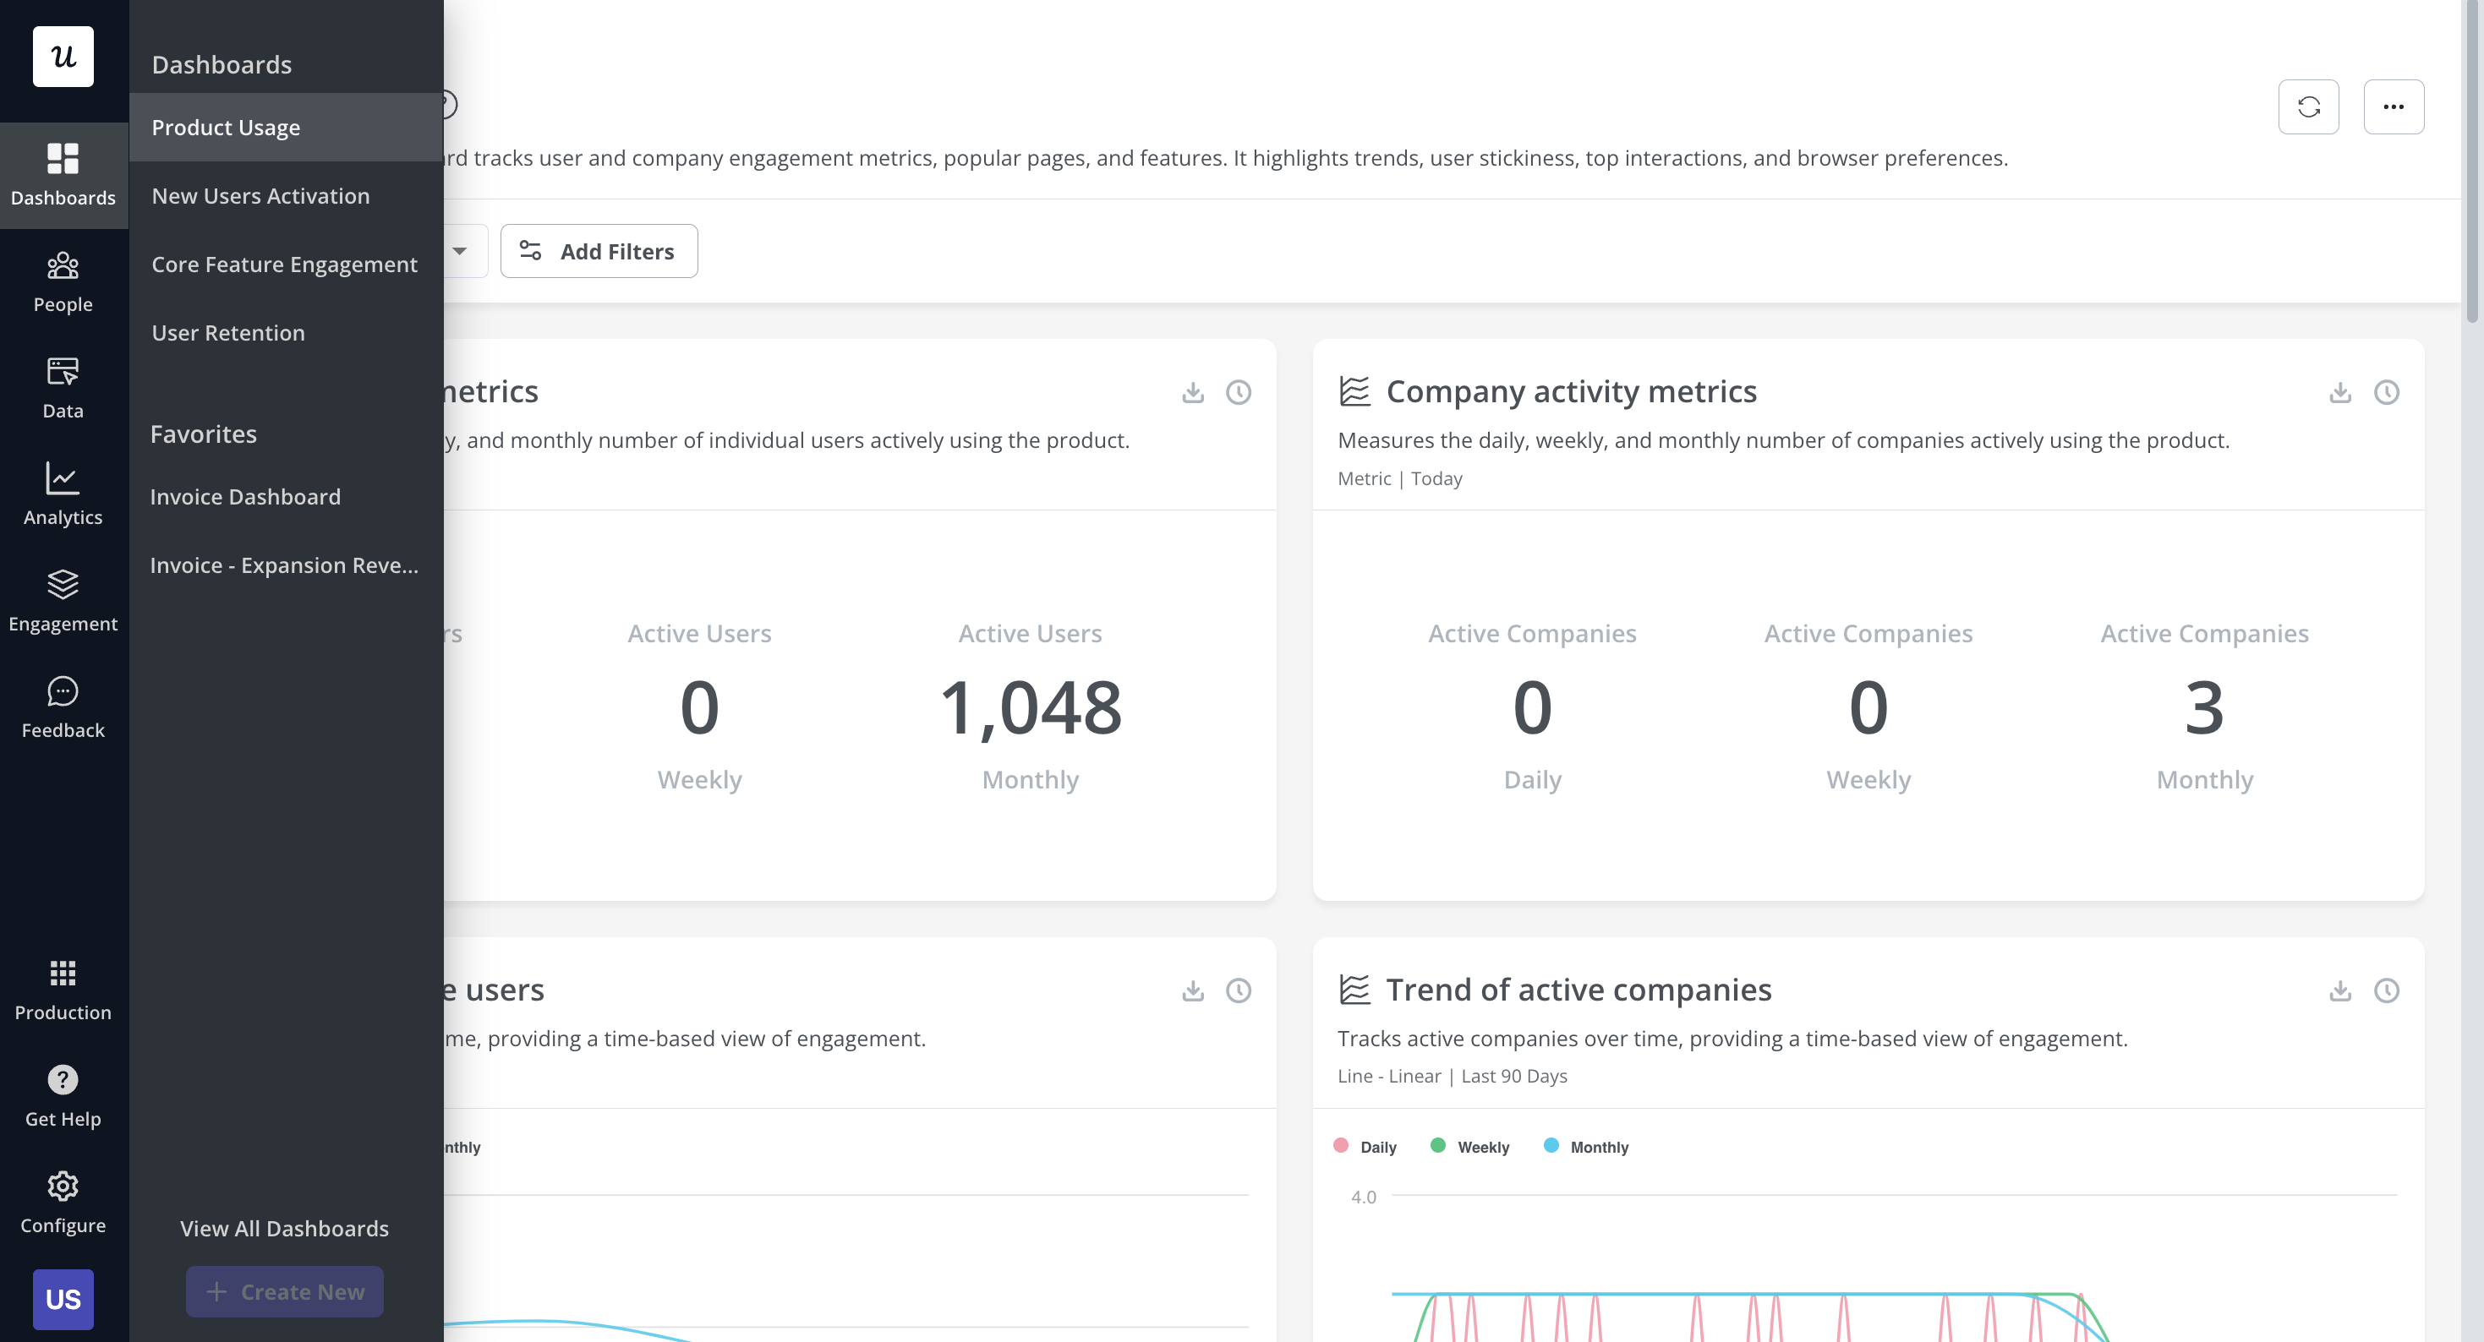Open the Feedback chat icon
The width and height of the screenshot is (2484, 1342).
tap(63, 691)
